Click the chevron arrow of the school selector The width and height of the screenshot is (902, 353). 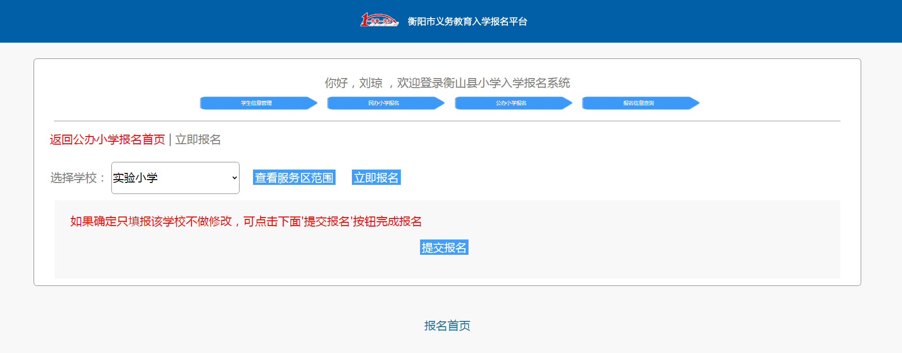[x=234, y=178]
